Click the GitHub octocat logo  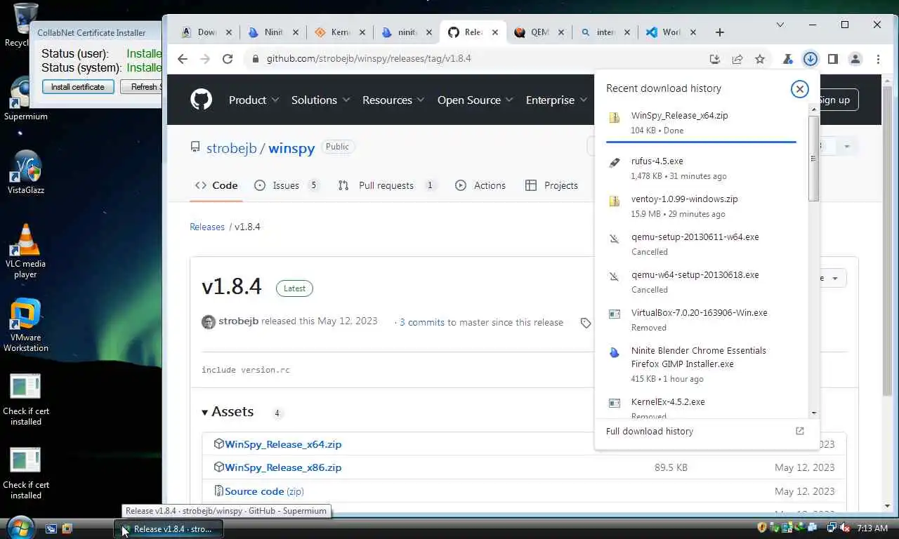coord(201,100)
